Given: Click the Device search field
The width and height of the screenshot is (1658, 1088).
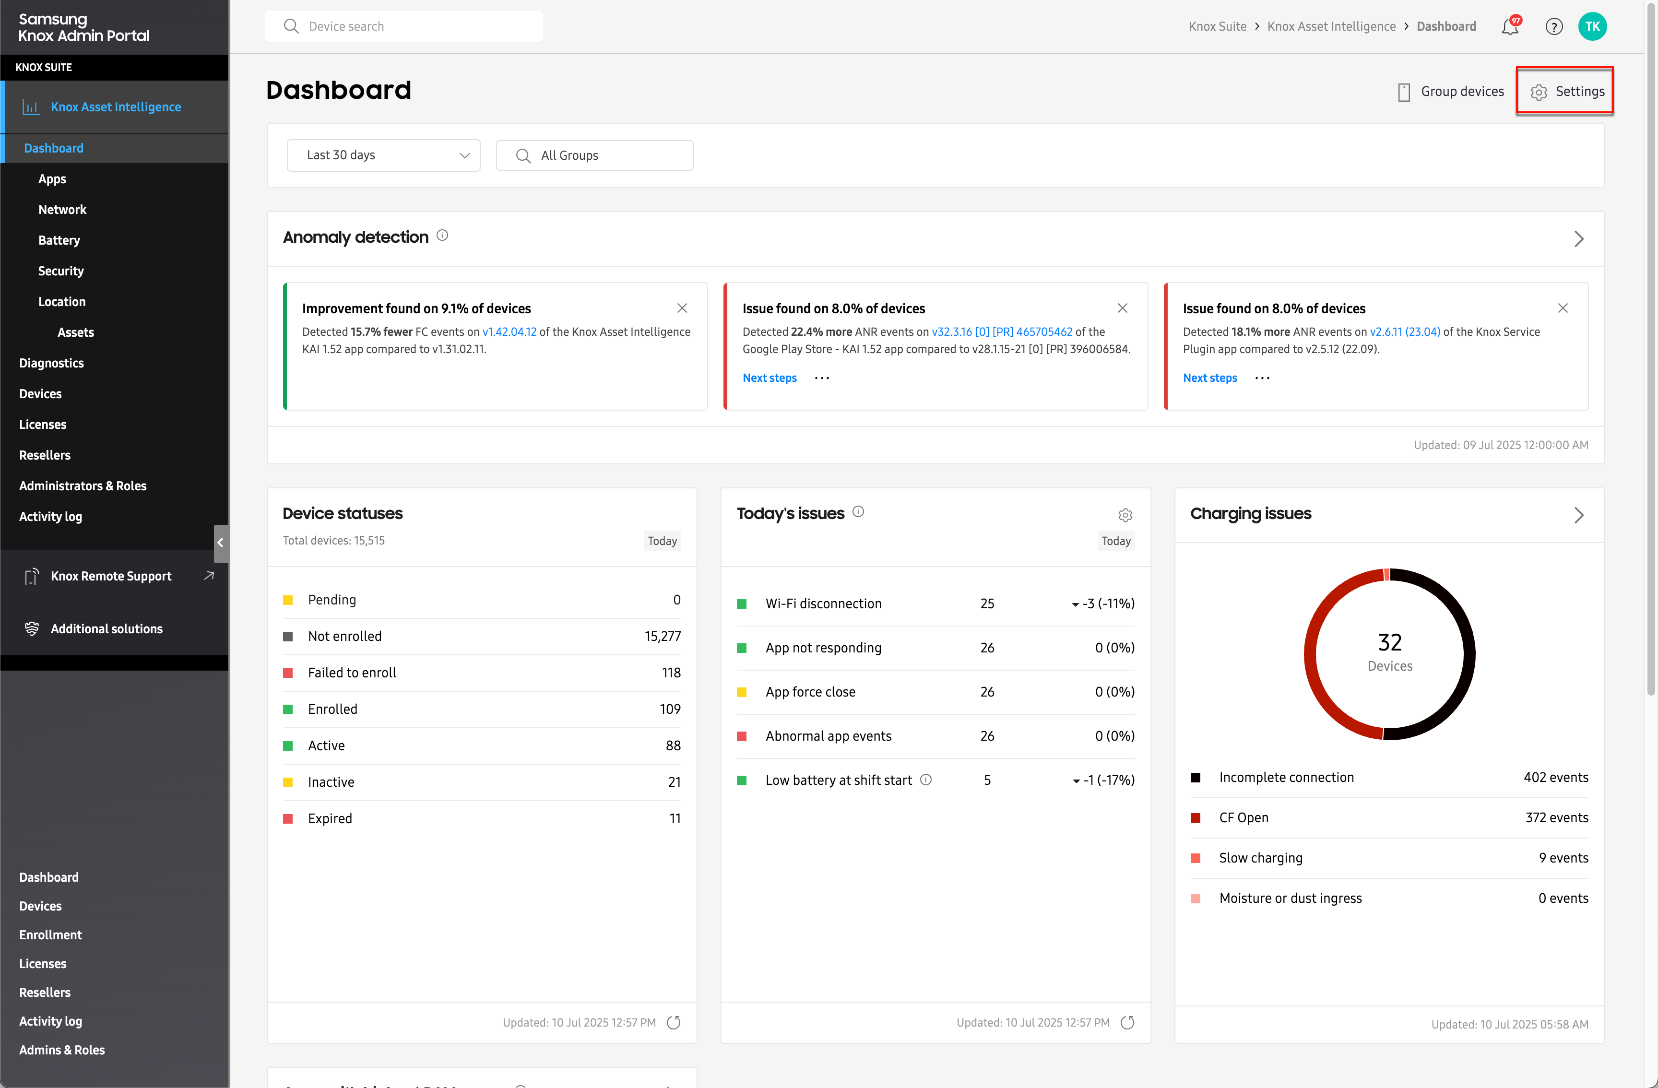Looking at the screenshot, I should click(403, 26).
